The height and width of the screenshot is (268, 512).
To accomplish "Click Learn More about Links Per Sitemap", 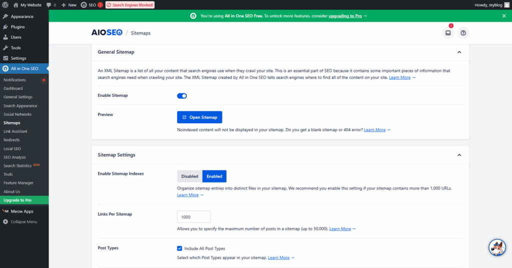I will point(340,229).
